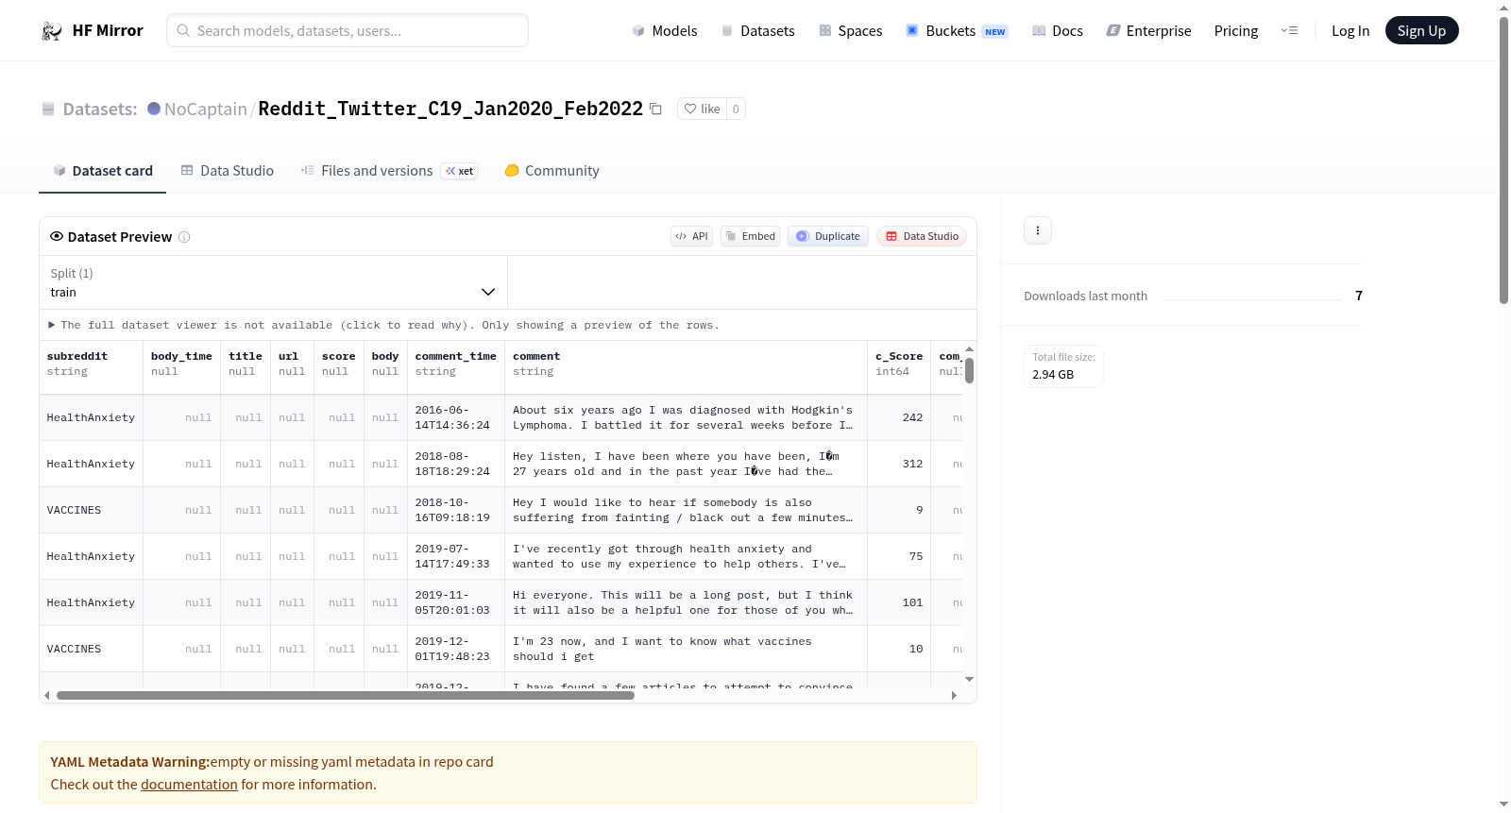Click the search magnifier icon
Screen dimensions: 1511x813
click(x=183, y=30)
